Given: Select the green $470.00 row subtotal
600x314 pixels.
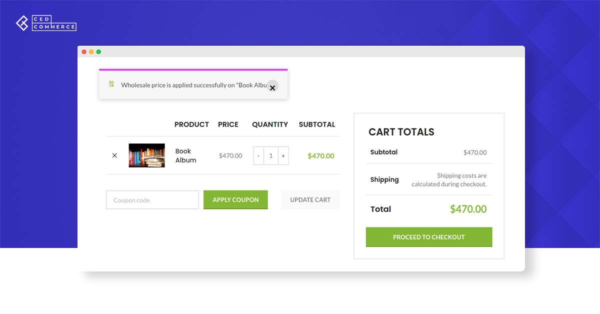Looking at the screenshot, I should coord(321,155).
